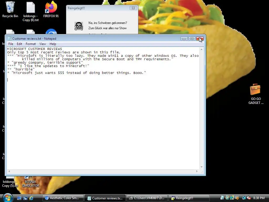Click the word "horrible" in Notepad
The height and width of the screenshot is (202, 269).
click(24, 69)
